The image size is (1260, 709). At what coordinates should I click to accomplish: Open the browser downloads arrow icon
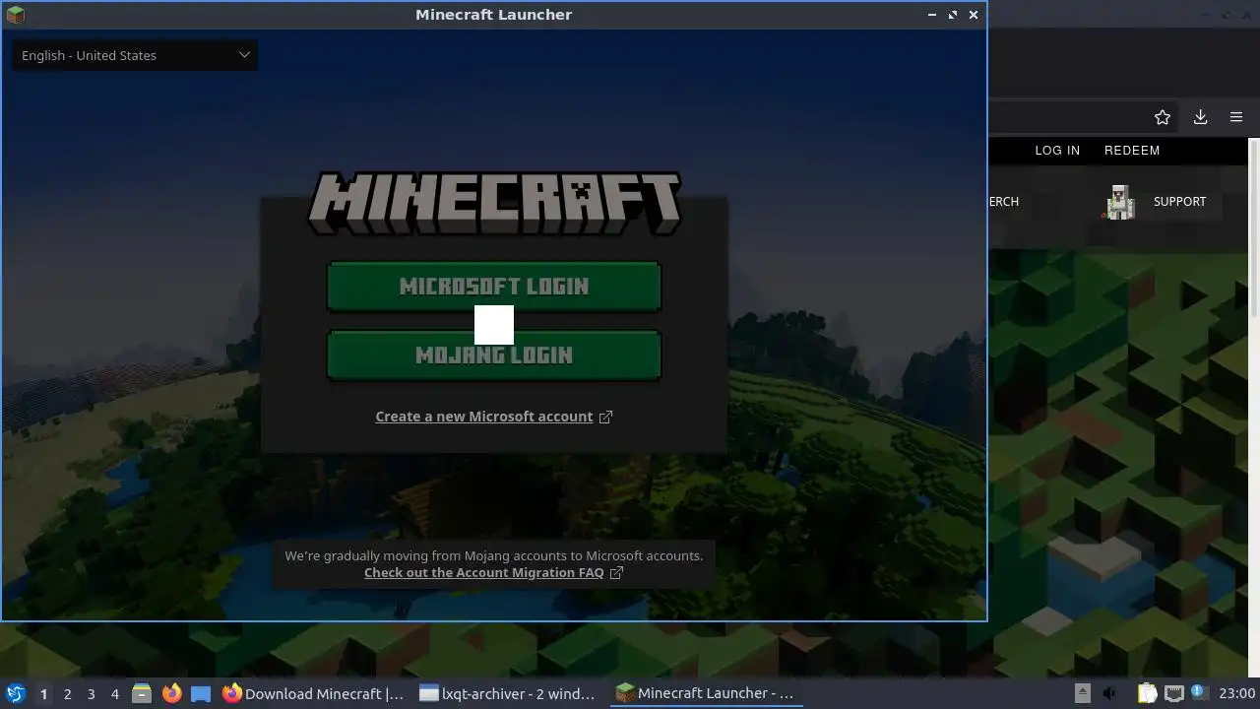(1200, 117)
